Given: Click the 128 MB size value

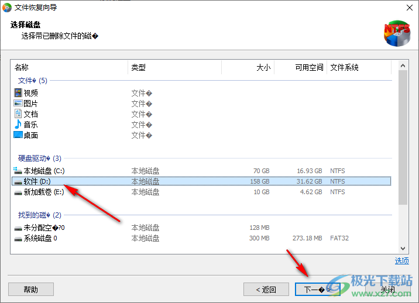Looking at the screenshot, I should tap(259, 228).
